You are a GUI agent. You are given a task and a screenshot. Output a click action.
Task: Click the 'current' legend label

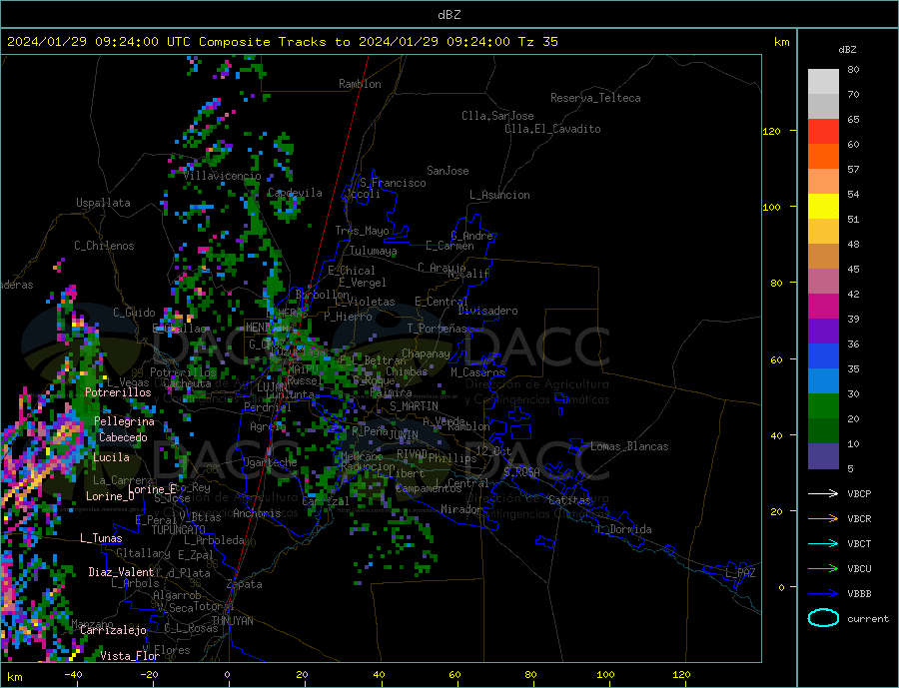[867, 619]
